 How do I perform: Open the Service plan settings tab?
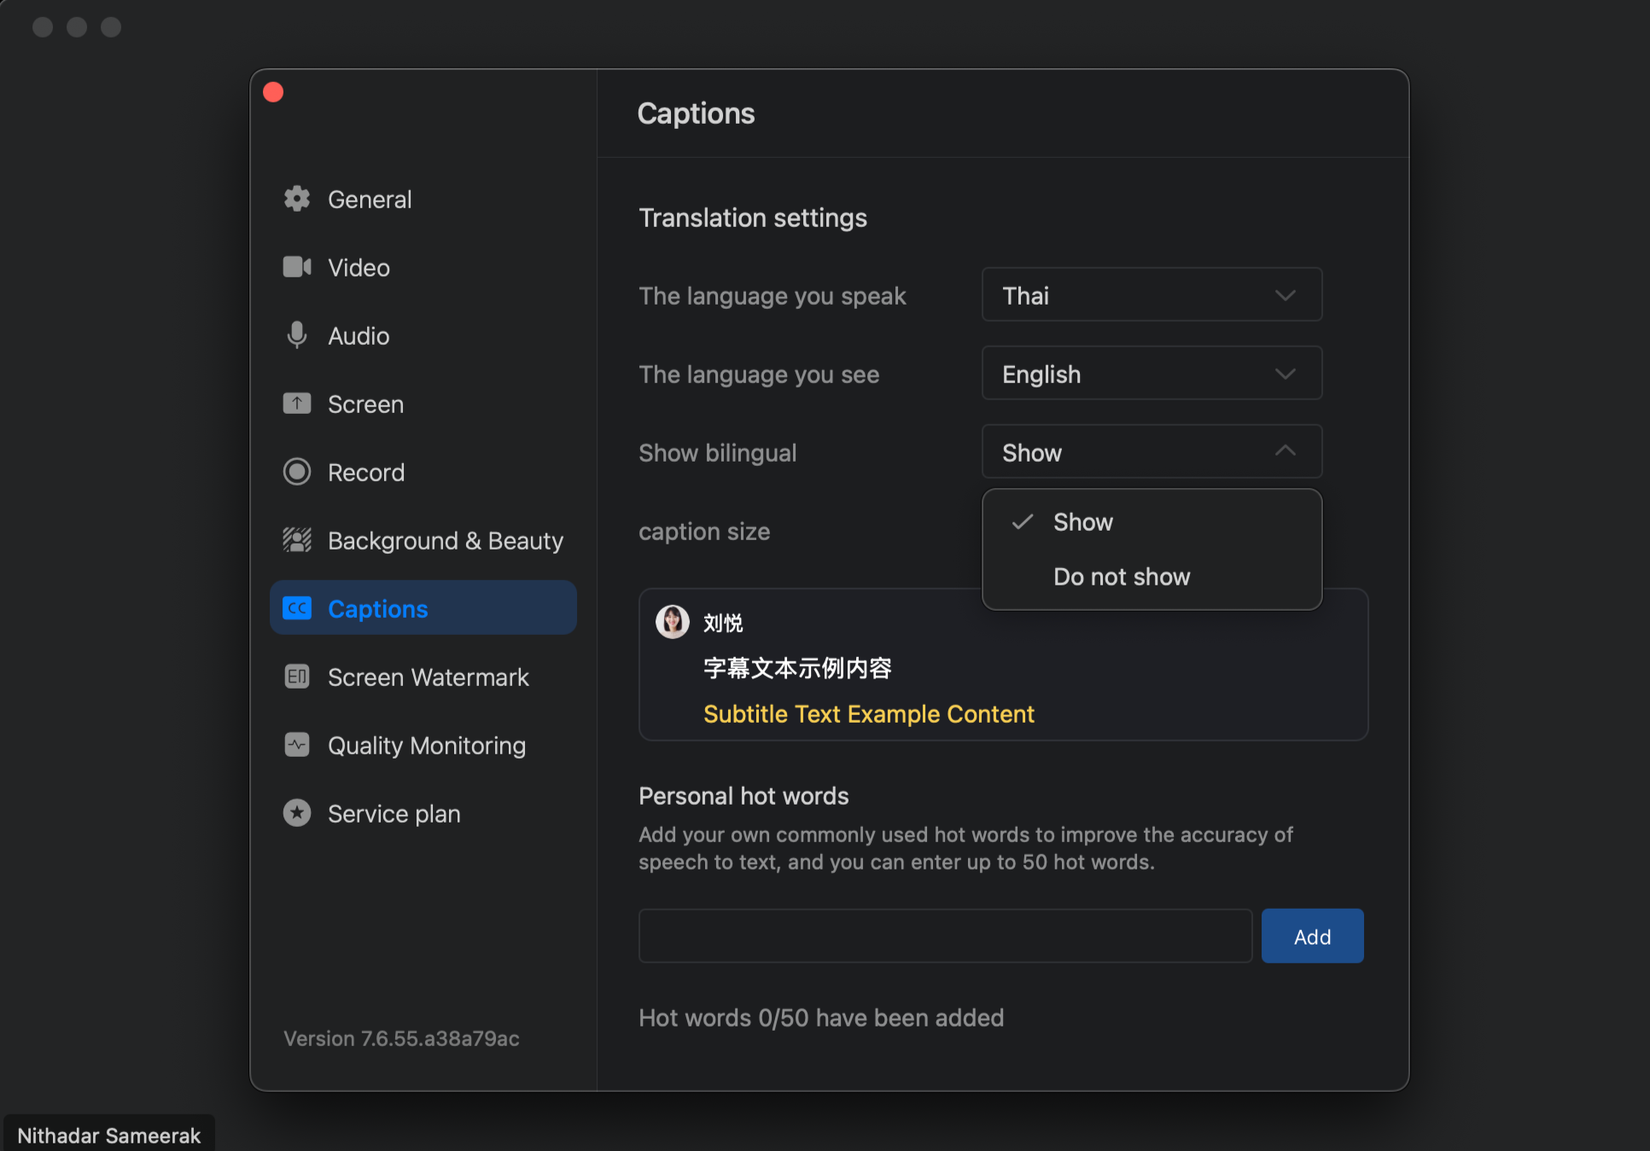(x=394, y=813)
